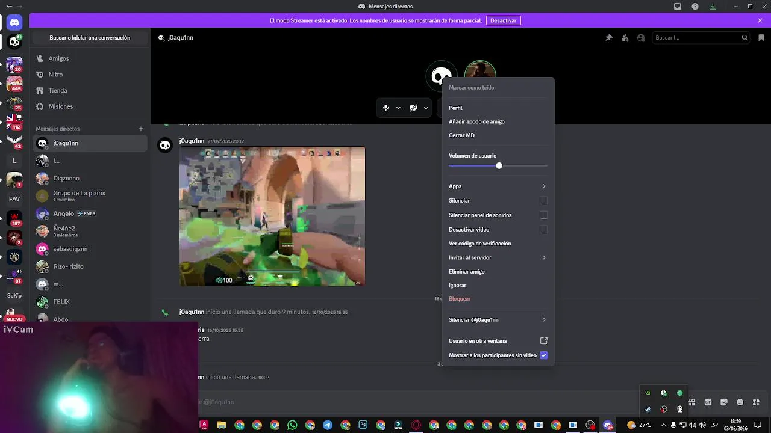The height and width of the screenshot is (433, 771).
Task: Tick the Desactivar vídeo checkbox
Action: click(x=543, y=229)
